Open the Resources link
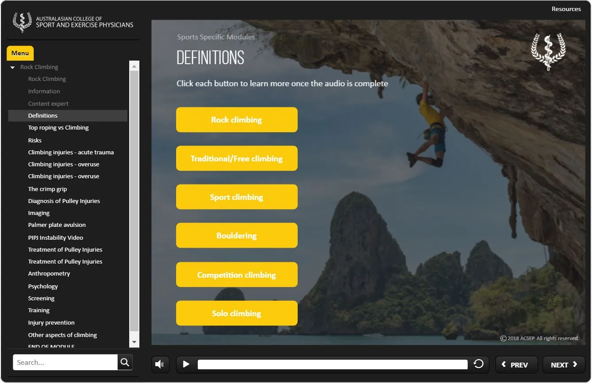592x383 pixels. coord(566,9)
